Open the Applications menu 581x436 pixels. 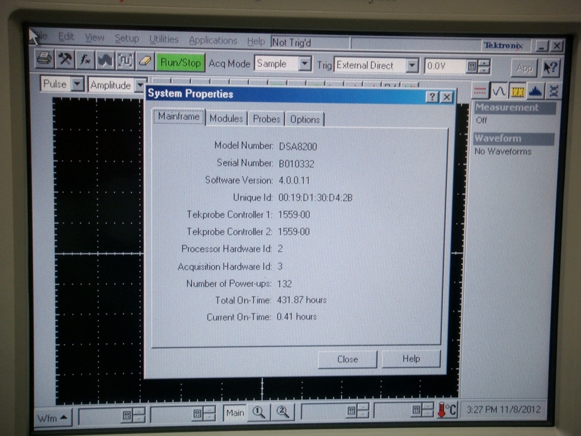(213, 40)
